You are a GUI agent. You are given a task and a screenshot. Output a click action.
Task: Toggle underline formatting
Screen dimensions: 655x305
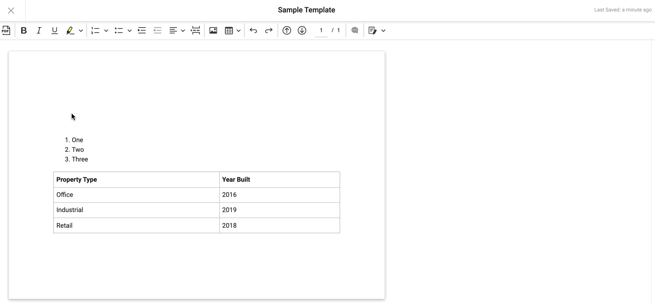54,30
